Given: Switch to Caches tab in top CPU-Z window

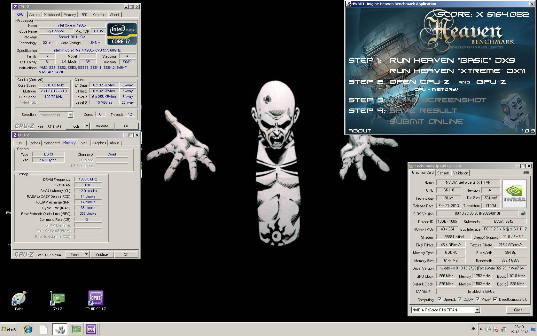Looking at the screenshot, I should (35, 15).
